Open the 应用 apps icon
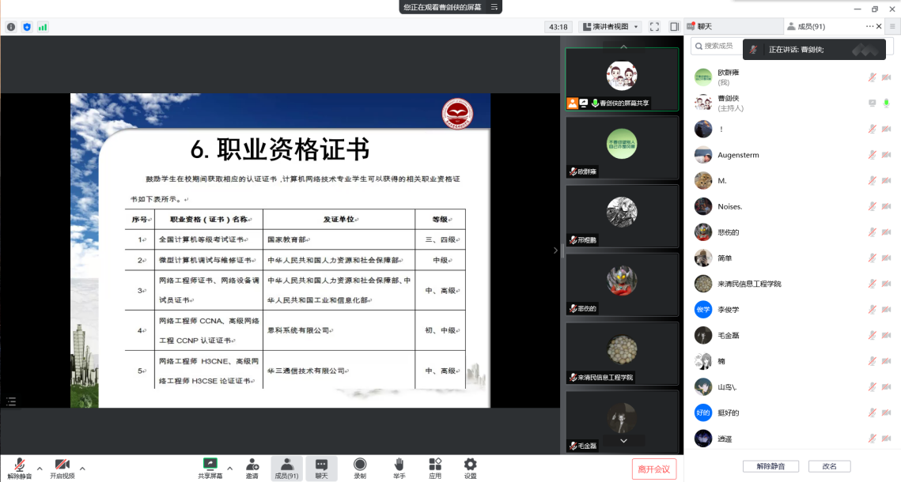 pos(435,465)
